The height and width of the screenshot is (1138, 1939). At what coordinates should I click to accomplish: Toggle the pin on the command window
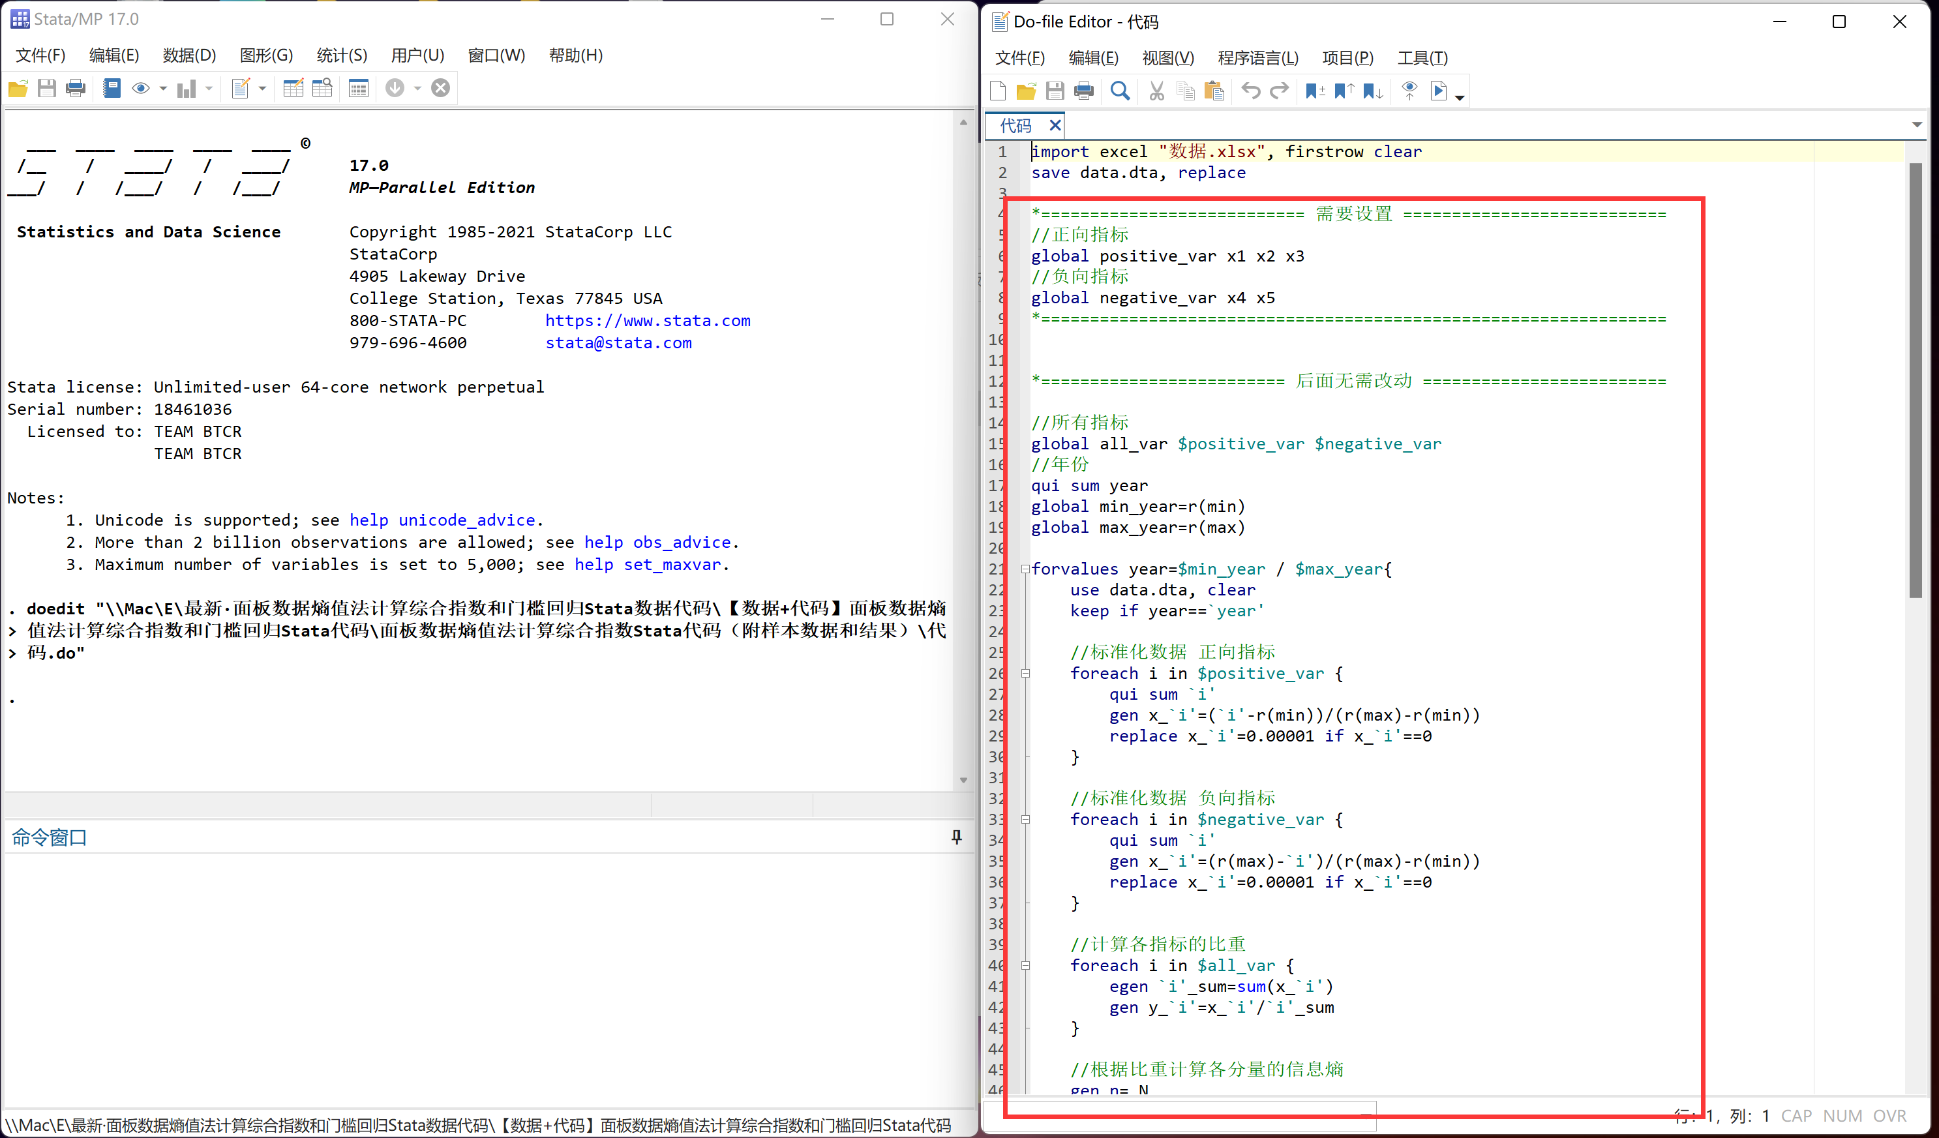click(956, 837)
